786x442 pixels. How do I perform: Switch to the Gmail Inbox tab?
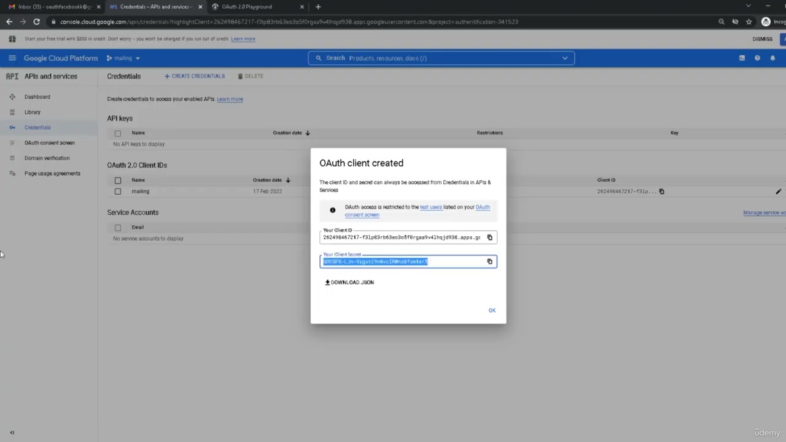[55, 7]
